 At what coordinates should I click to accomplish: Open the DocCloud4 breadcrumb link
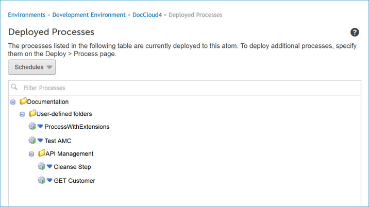tap(147, 15)
